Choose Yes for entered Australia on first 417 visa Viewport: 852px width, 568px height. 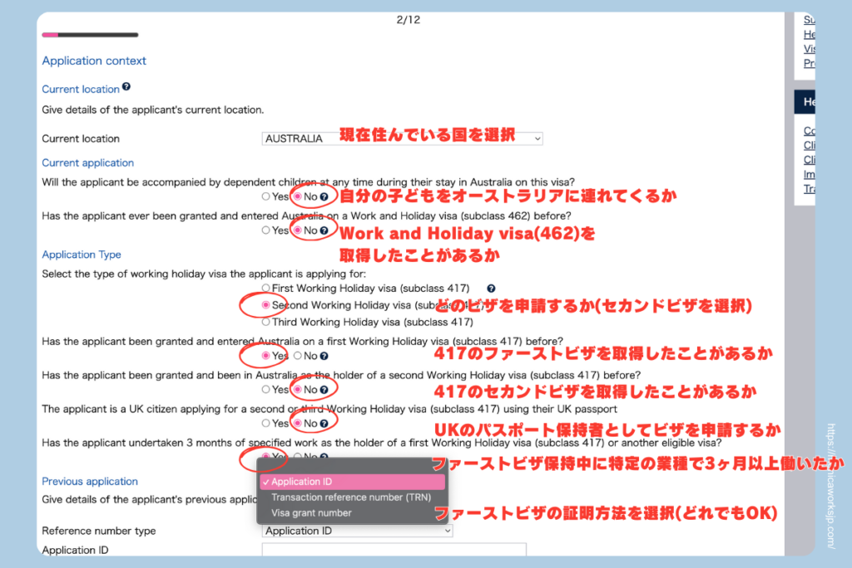pos(265,356)
